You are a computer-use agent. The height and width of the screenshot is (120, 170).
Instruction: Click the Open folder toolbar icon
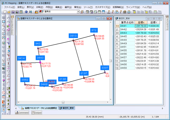click(9, 12)
